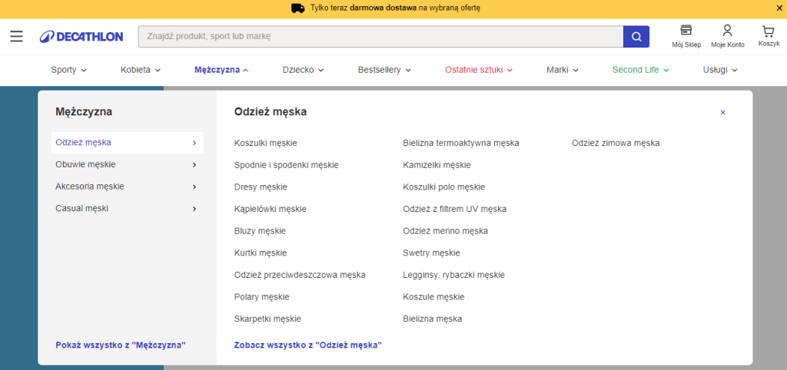Select Akcesoria męskie category
This screenshot has width=787, height=370.
pyautogui.click(x=128, y=187)
